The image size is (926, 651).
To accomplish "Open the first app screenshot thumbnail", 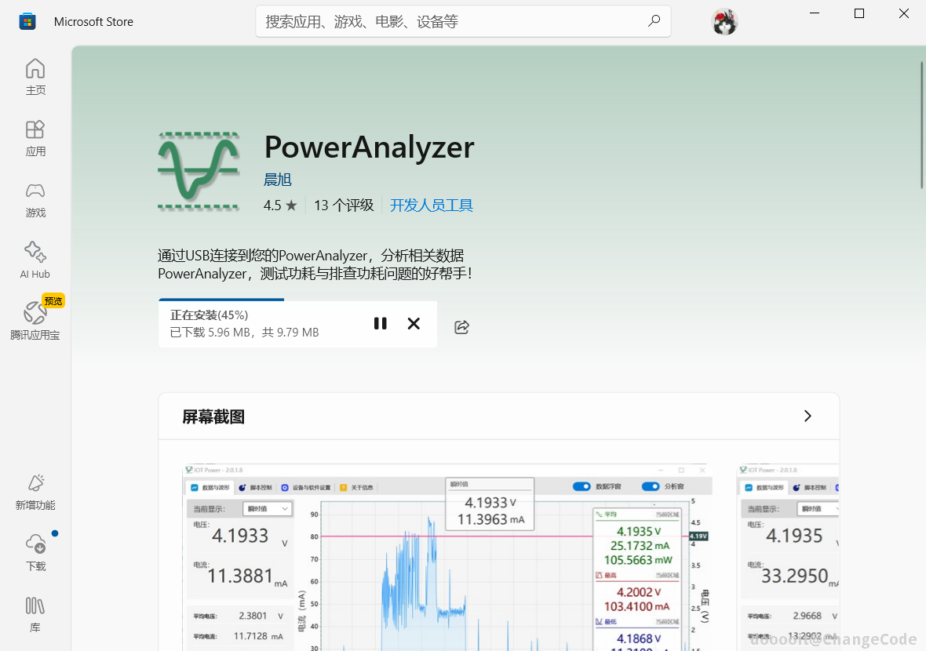I will click(x=447, y=557).
